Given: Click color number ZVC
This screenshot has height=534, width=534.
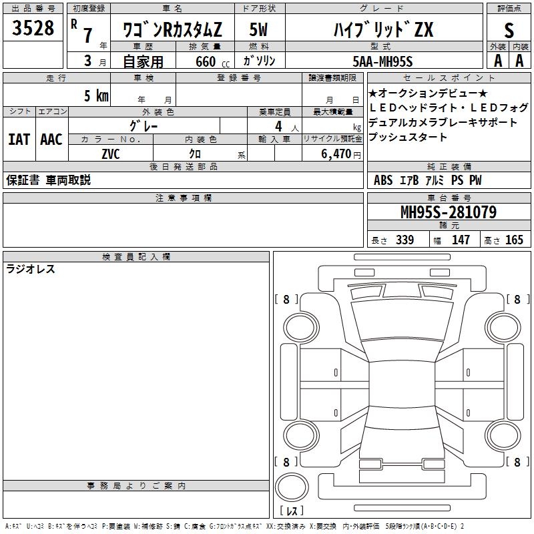Looking at the screenshot, I should 111,154.
